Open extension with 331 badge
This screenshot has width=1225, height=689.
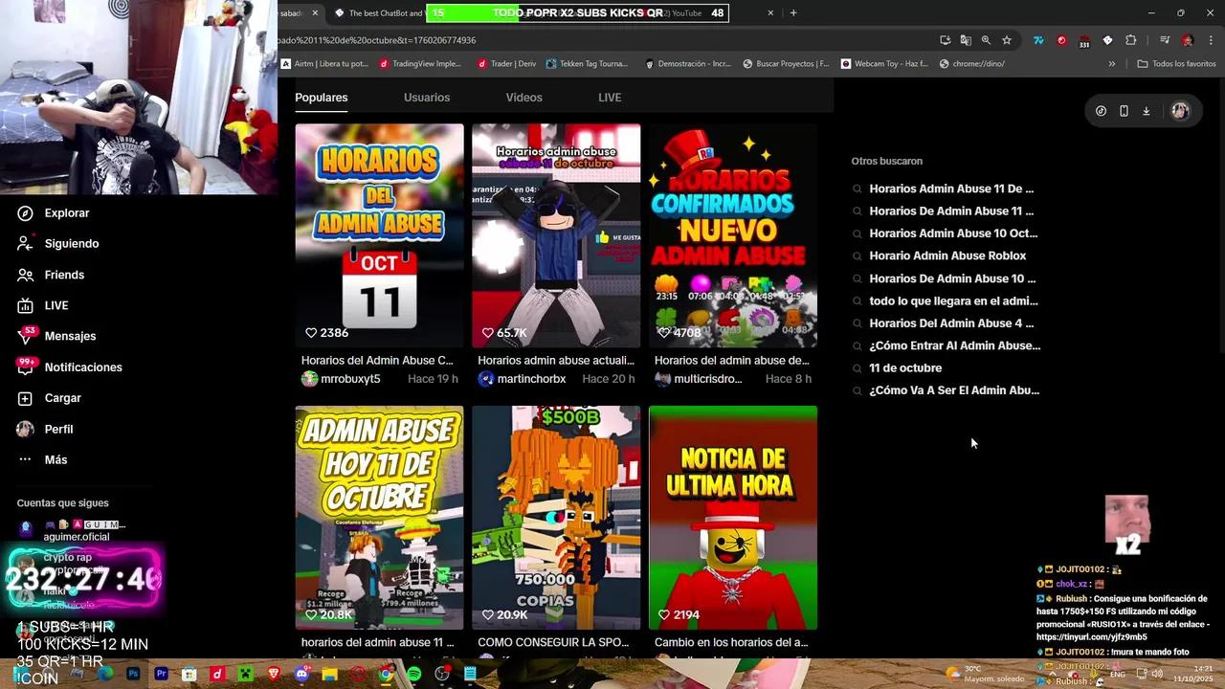coord(1084,41)
